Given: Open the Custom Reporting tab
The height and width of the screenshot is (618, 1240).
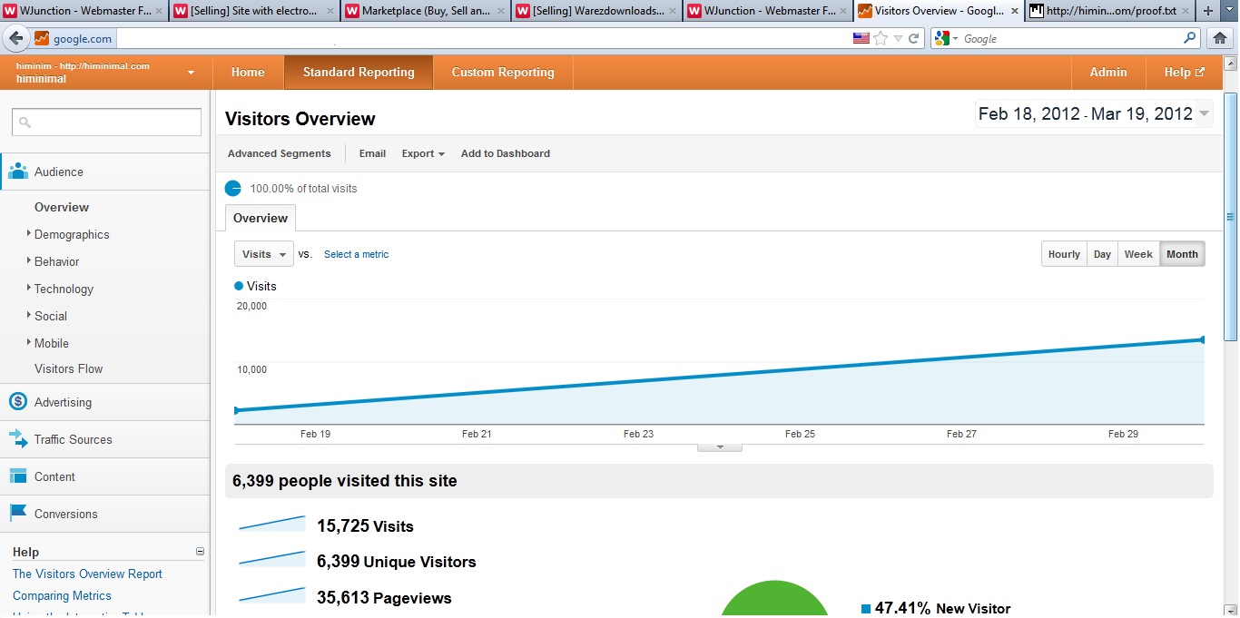Looking at the screenshot, I should pos(503,73).
